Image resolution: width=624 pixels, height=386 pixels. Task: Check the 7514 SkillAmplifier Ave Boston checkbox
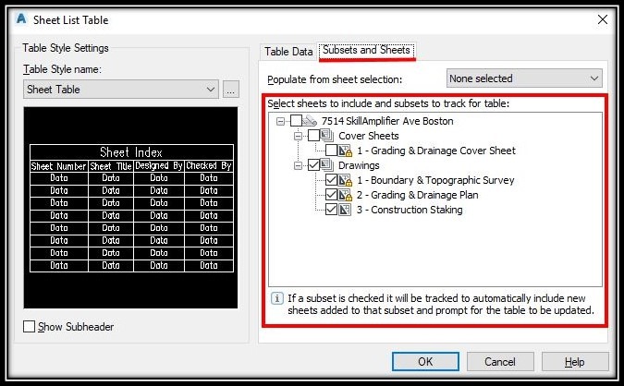pos(296,120)
